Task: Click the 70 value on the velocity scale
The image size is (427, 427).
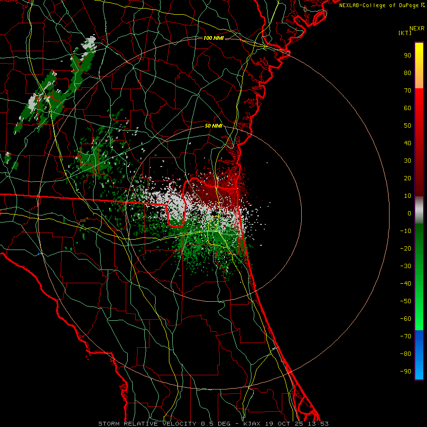Action: tap(408, 91)
